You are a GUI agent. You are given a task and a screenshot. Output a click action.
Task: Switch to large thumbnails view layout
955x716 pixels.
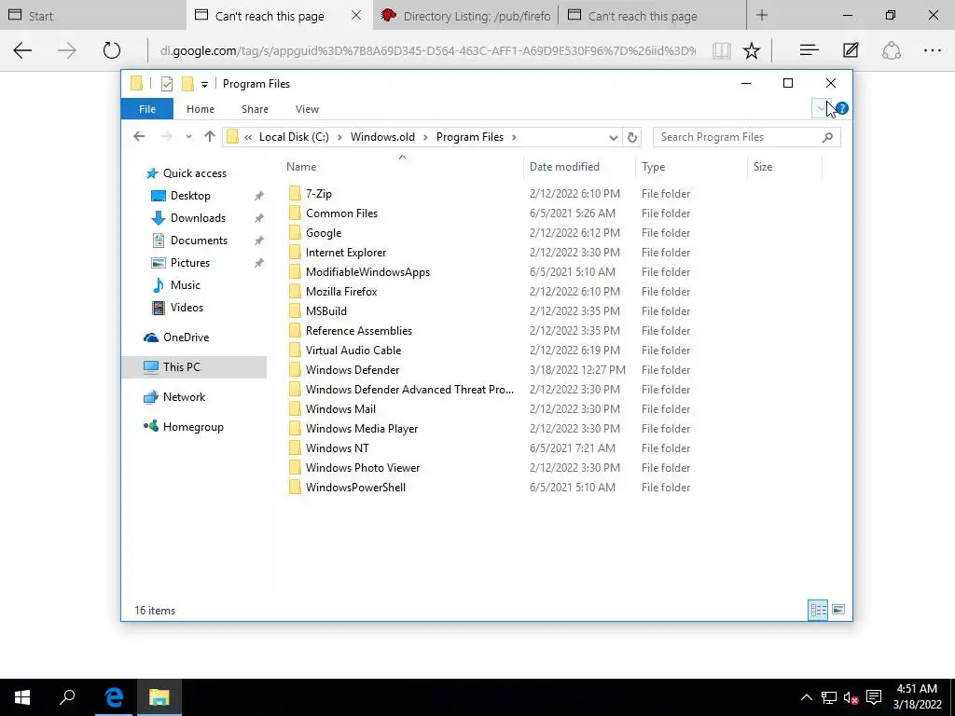pyautogui.click(x=838, y=610)
